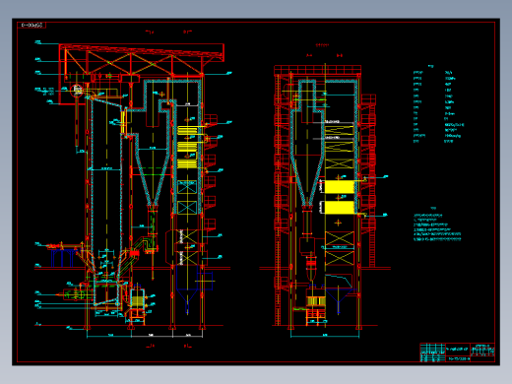Click the cyan parameter table text at right
512x384 pixels.
pyautogui.click(x=438, y=106)
